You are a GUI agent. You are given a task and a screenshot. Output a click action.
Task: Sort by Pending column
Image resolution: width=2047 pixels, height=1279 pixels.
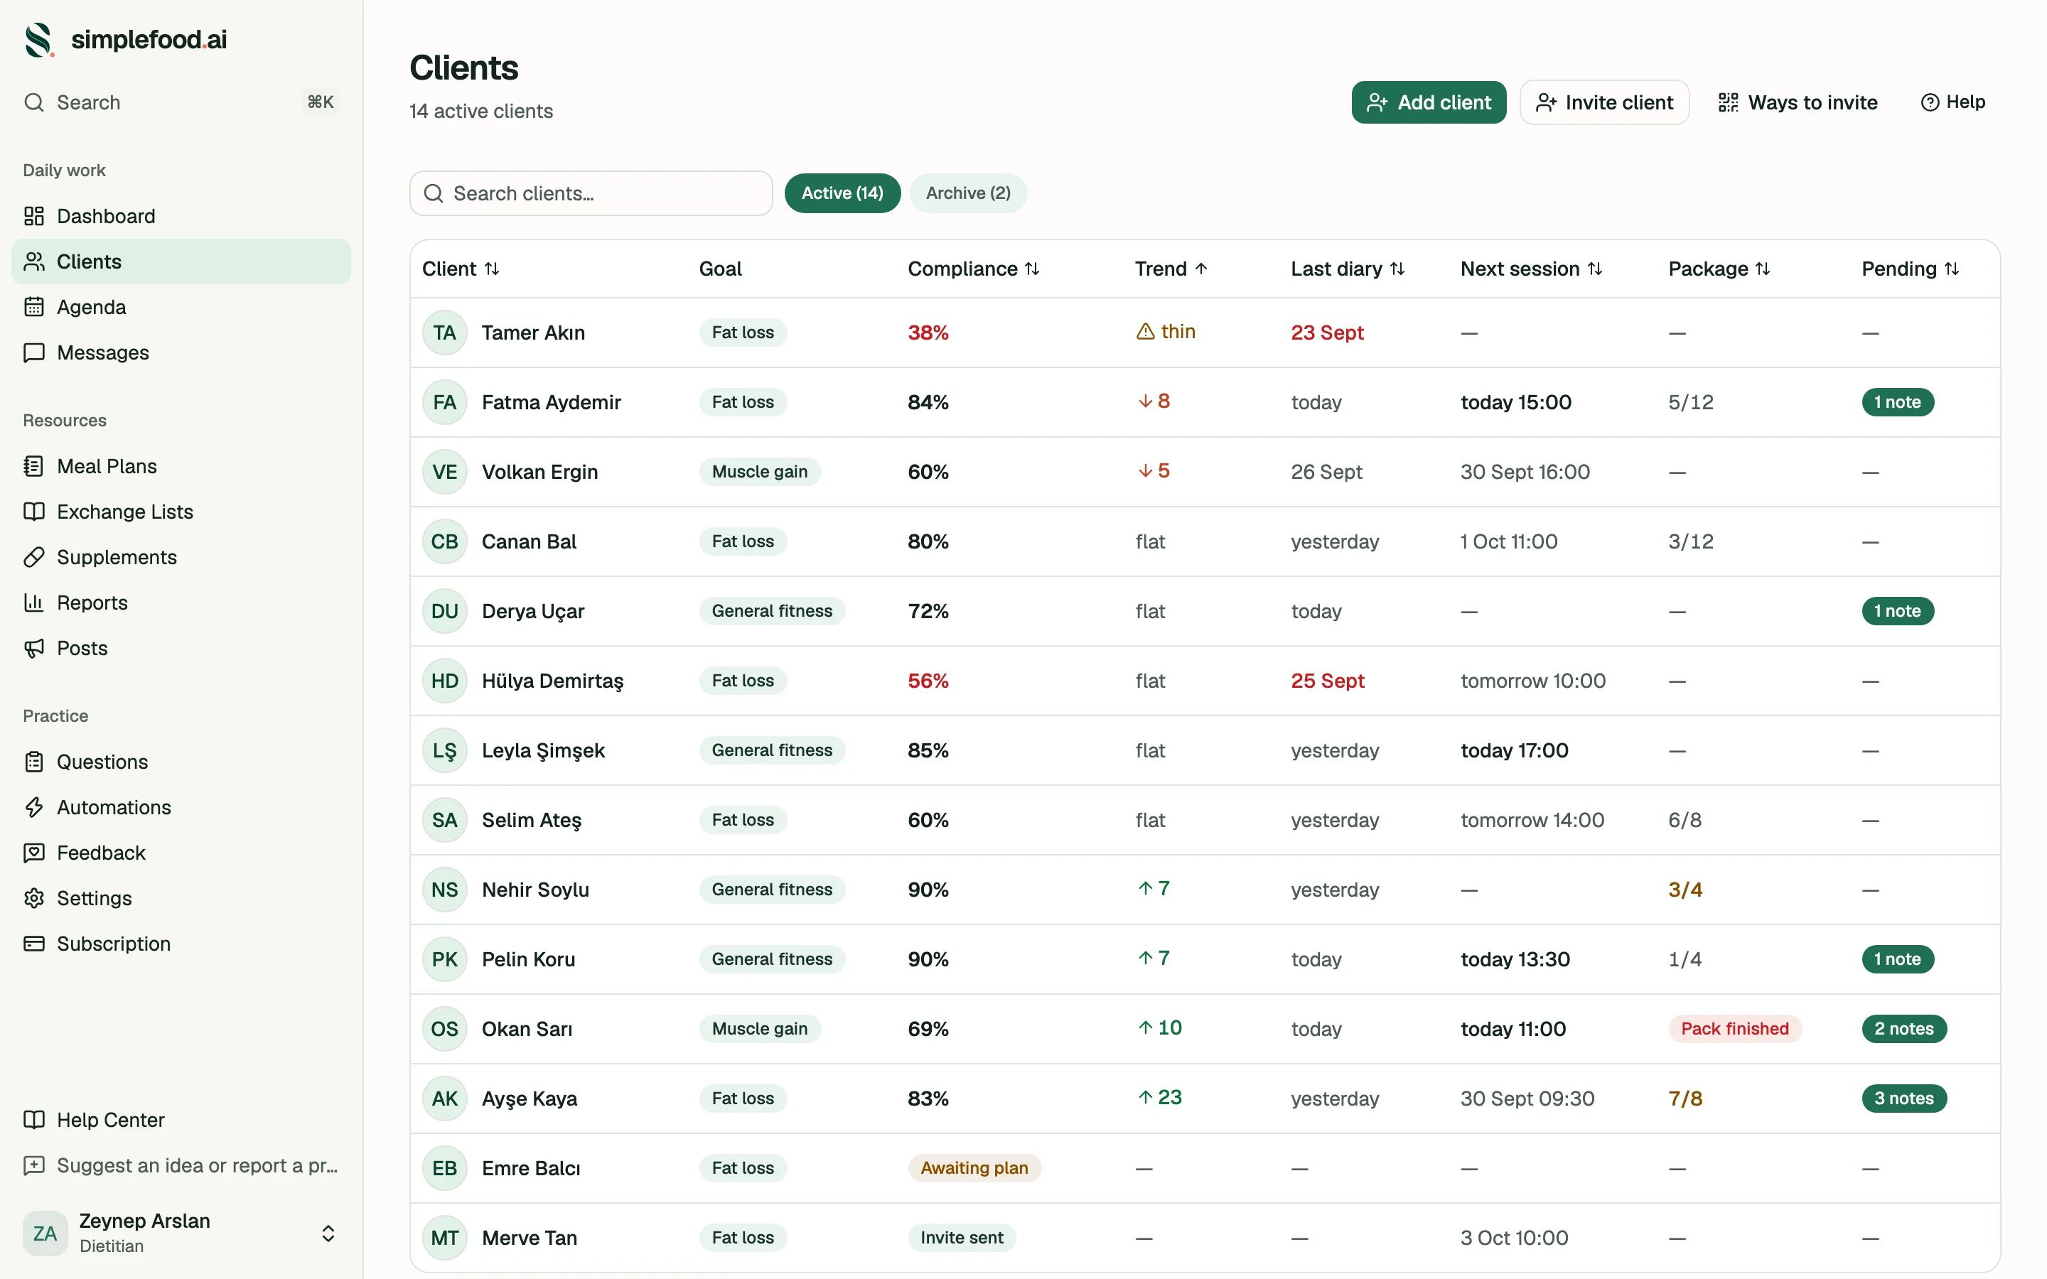click(x=1911, y=269)
